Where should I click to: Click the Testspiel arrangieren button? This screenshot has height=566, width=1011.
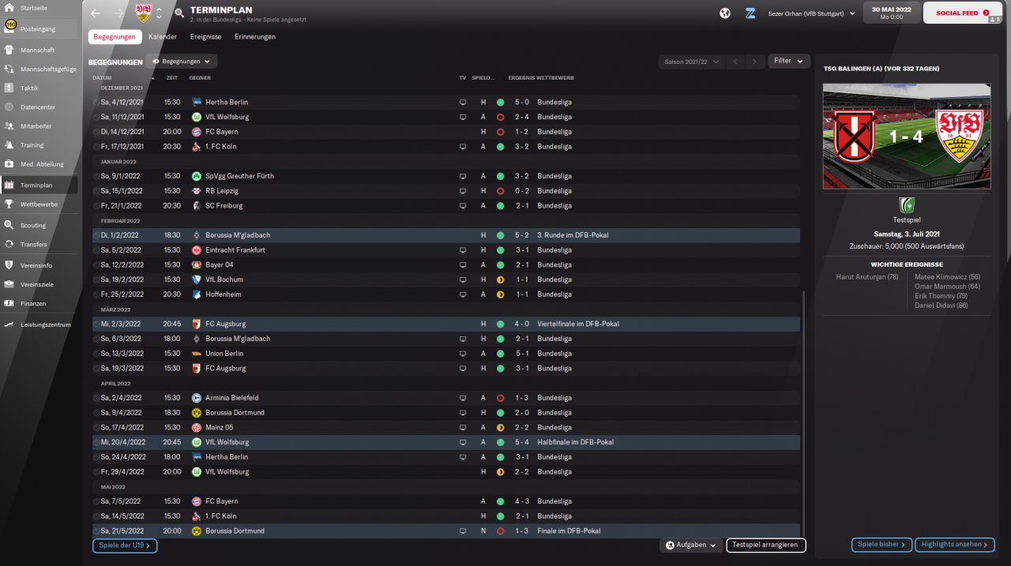[x=766, y=545]
